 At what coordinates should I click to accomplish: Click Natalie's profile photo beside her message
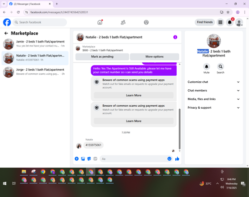tap(79, 146)
